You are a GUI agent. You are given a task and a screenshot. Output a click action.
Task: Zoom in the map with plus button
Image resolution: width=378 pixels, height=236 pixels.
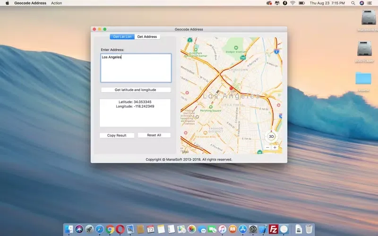point(275,147)
